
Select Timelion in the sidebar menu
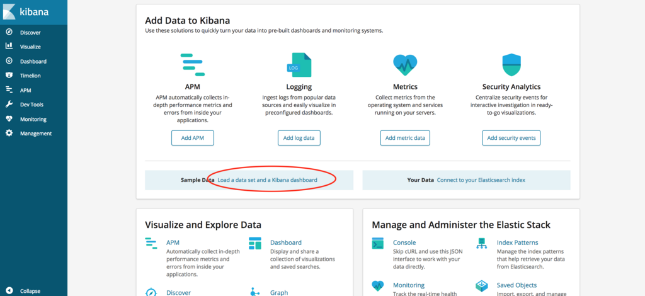[x=30, y=76]
